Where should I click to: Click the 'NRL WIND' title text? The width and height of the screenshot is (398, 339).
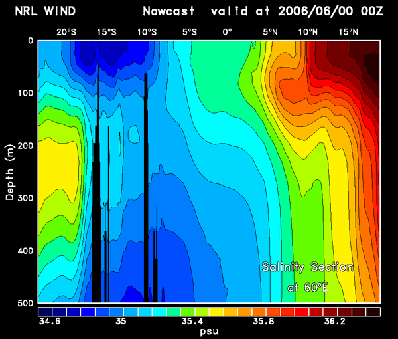[45, 11]
